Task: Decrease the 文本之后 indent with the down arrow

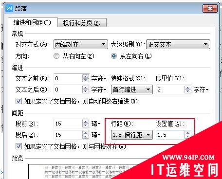Action: click(x=86, y=91)
